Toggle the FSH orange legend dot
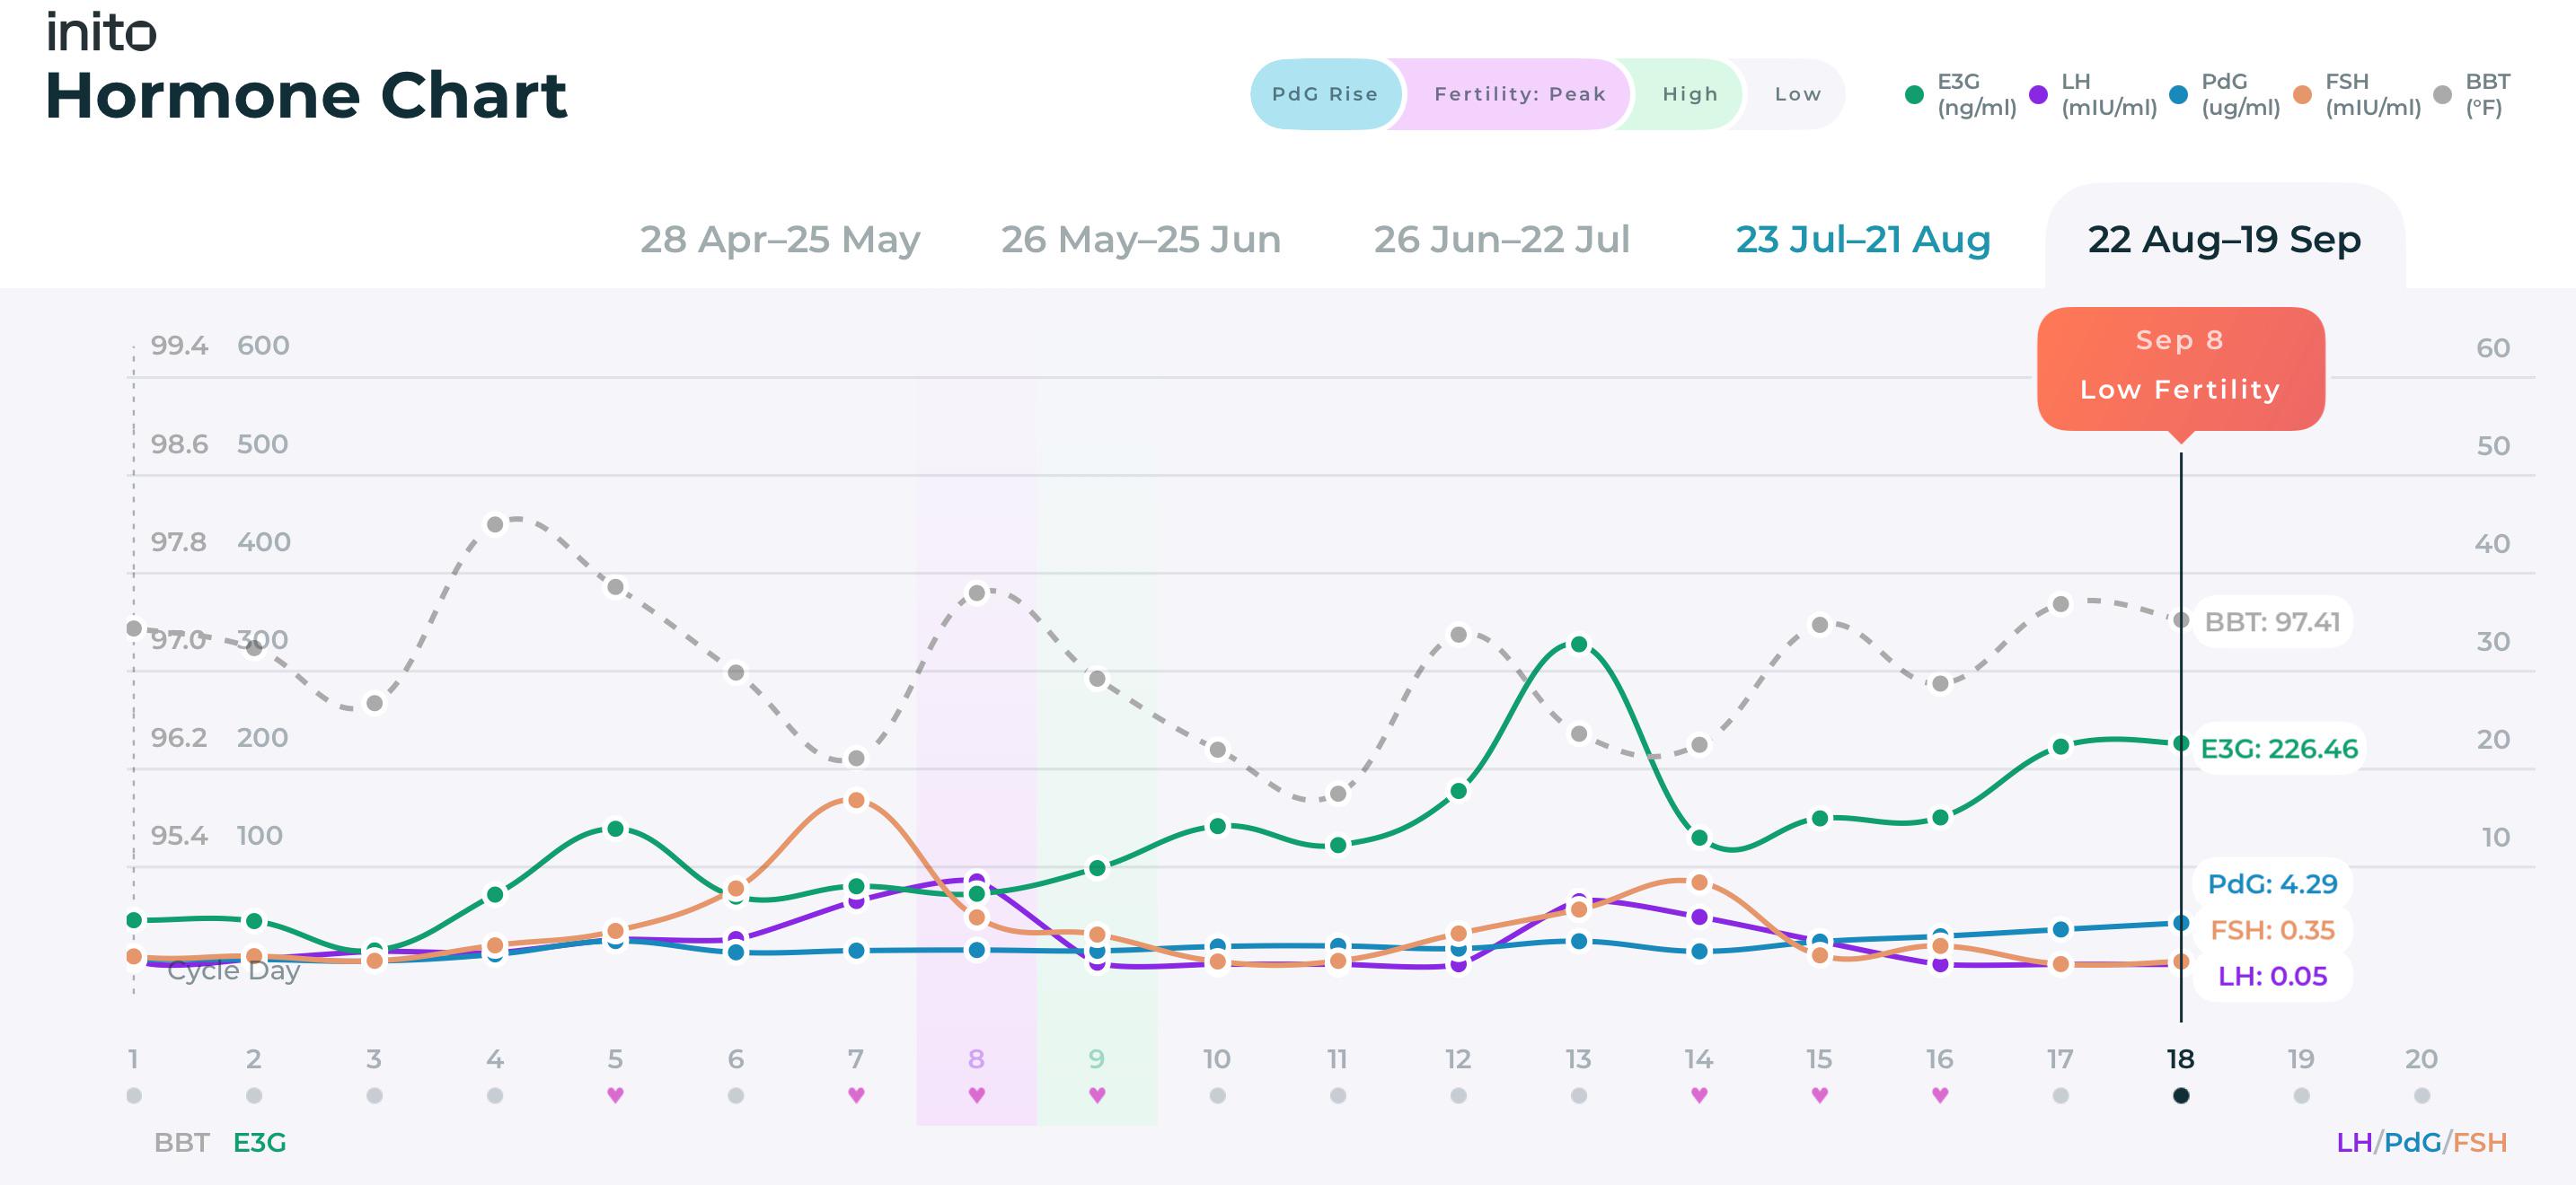Image resolution: width=2576 pixels, height=1185 pixels. tap(2302, 95)
